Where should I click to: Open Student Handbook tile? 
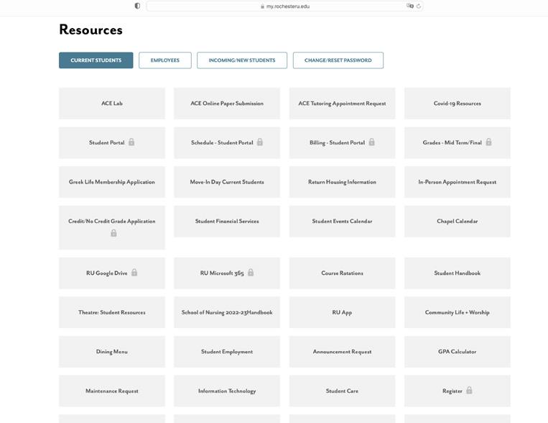[457, 273]
